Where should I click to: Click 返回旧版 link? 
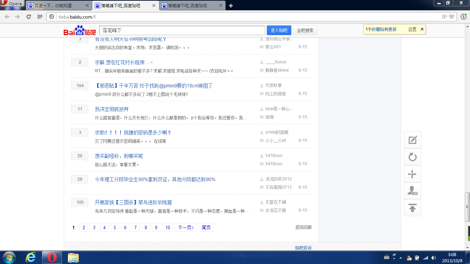(303, 227)
